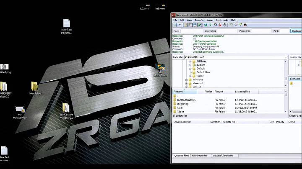302x169 pixels.
Task: Select the Actel folder row
Action: click(x=228, y=108)
